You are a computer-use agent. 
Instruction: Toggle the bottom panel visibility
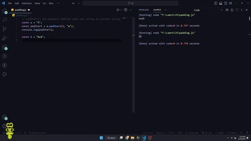(220, 3)
